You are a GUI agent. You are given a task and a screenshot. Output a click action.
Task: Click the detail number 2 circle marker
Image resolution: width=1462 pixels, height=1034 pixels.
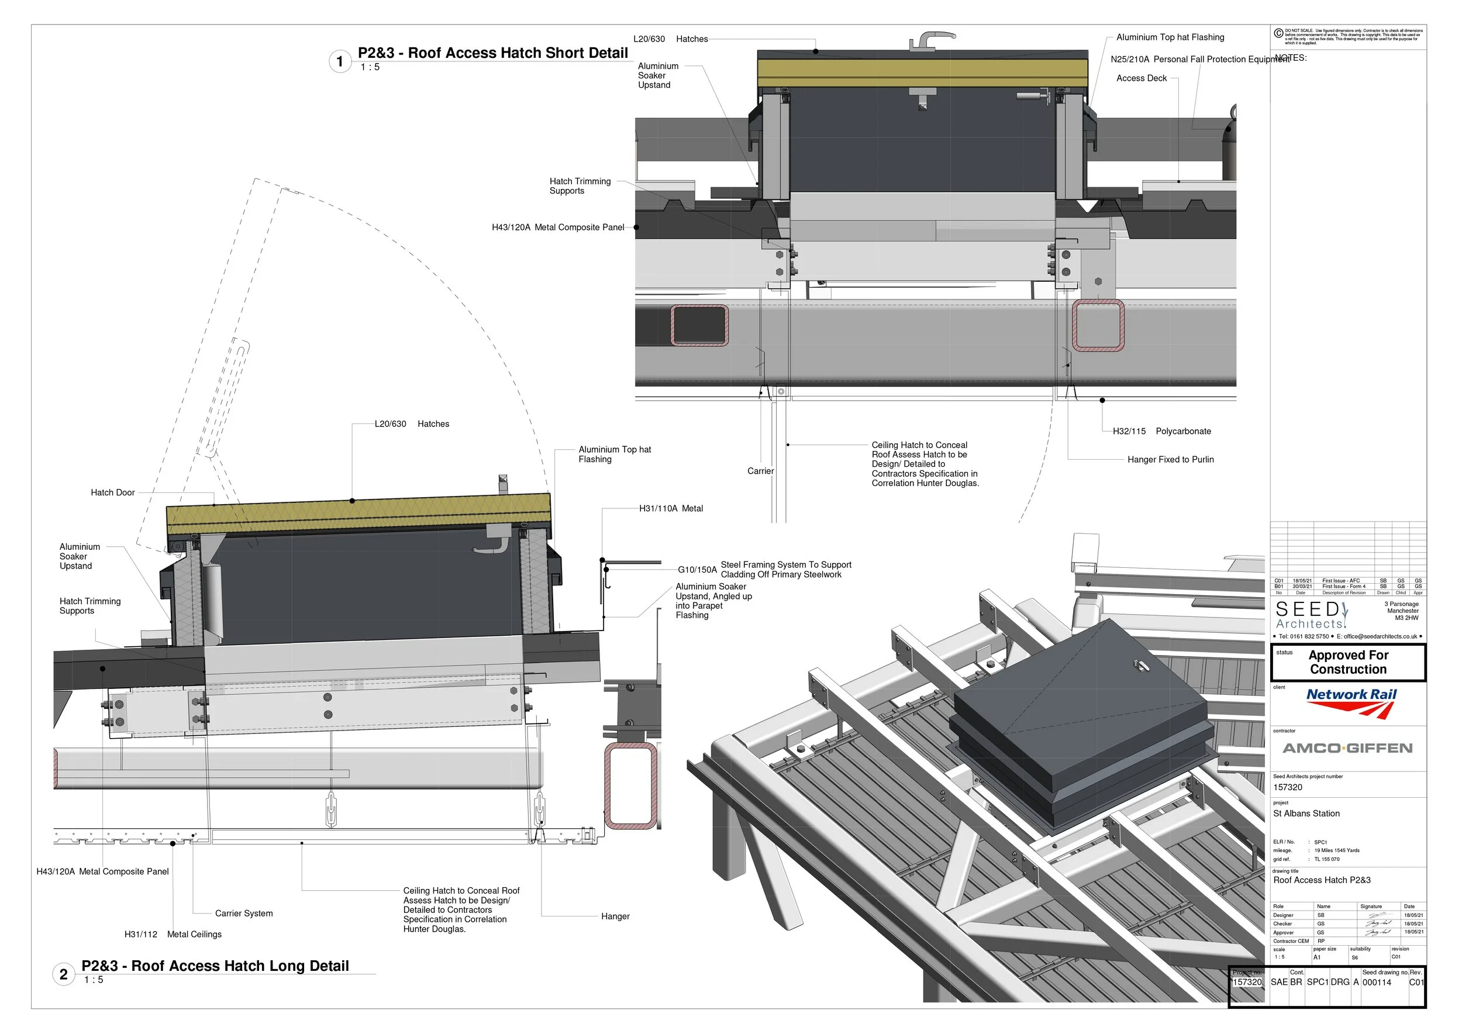[x=64, y=974]
